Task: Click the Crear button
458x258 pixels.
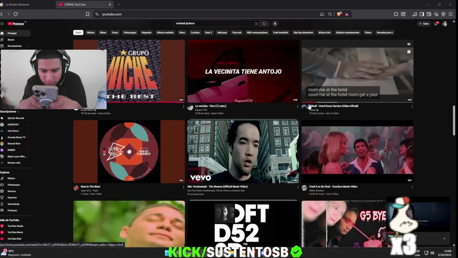Action: [424, 24]
